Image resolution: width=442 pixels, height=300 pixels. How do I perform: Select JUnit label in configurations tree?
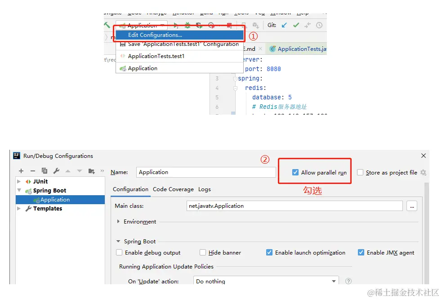40,181
